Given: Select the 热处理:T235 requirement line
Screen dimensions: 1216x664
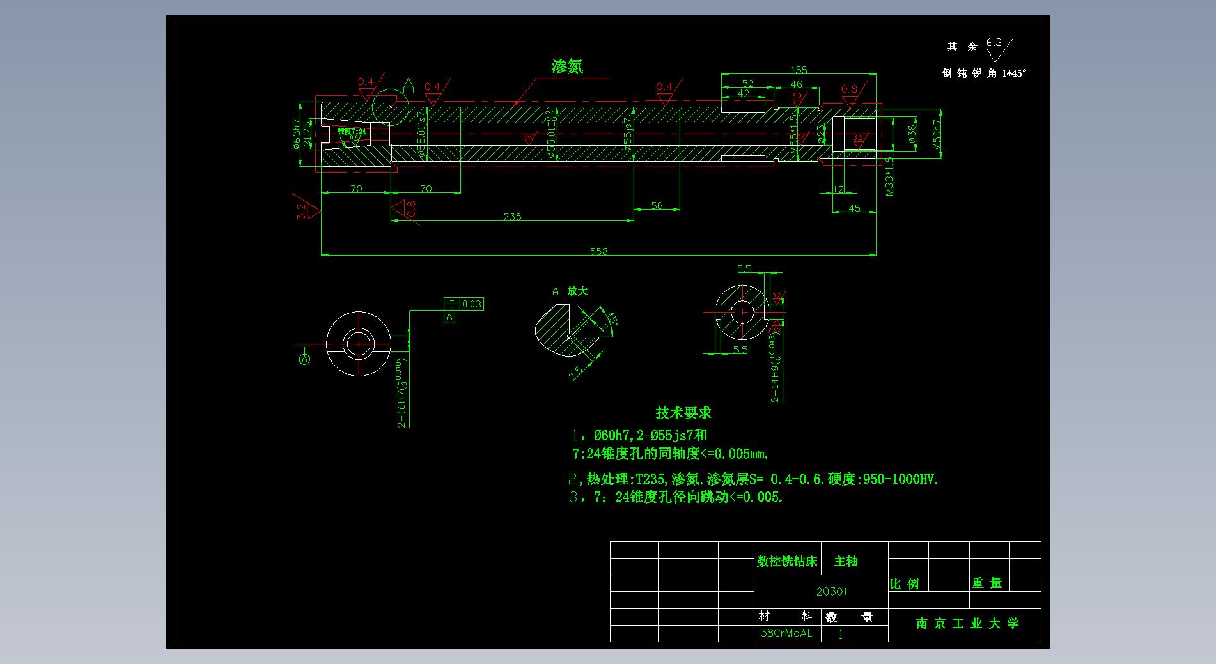Looking at the screenshot, I should click(x=754, y=479).
